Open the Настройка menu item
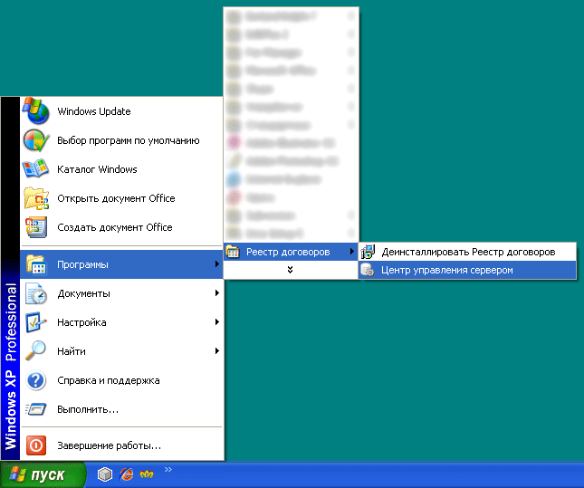584x488 pixels. coord(122,322)
